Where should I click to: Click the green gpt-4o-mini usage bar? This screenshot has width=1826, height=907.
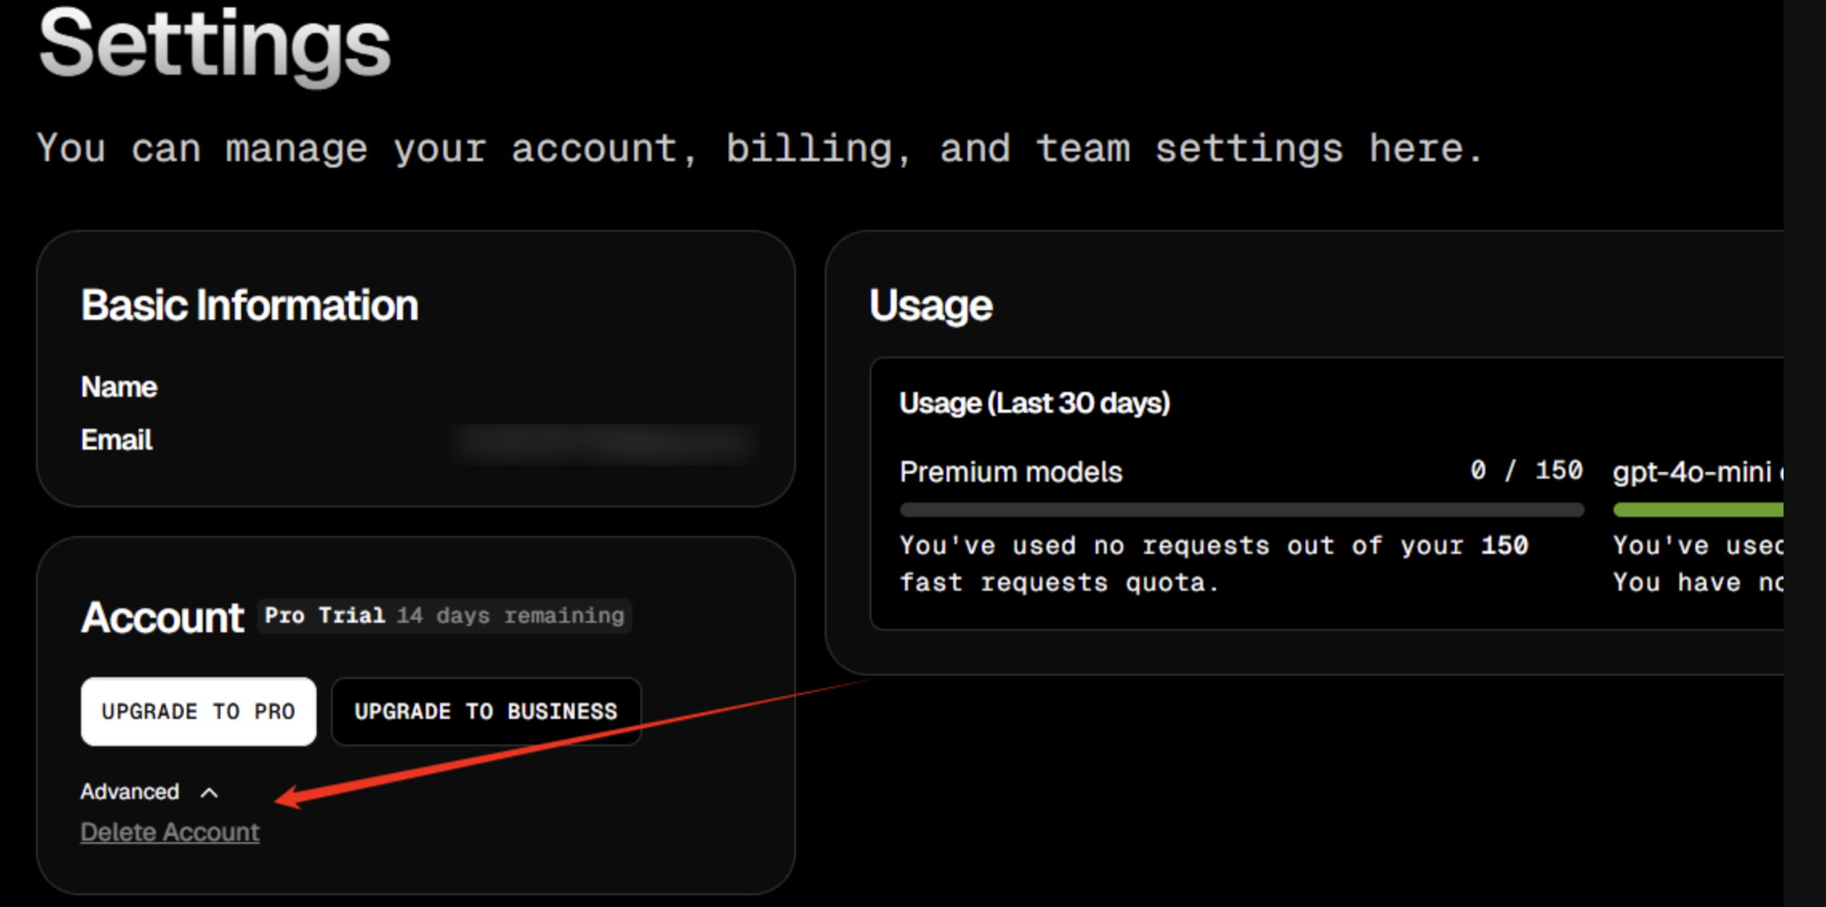point(1697,510)
